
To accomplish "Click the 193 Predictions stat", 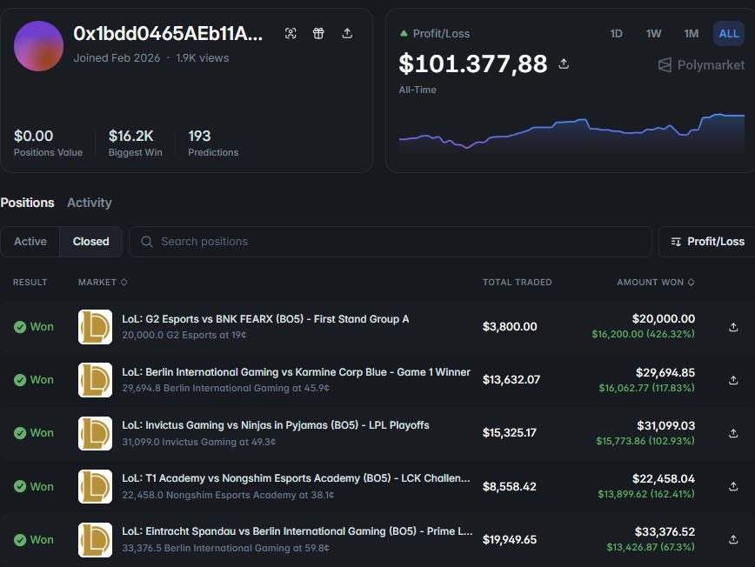I will [213, 143].
